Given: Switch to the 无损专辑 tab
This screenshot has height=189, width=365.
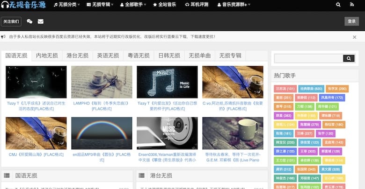Looking at the screenshot, I should coord(230,56).
